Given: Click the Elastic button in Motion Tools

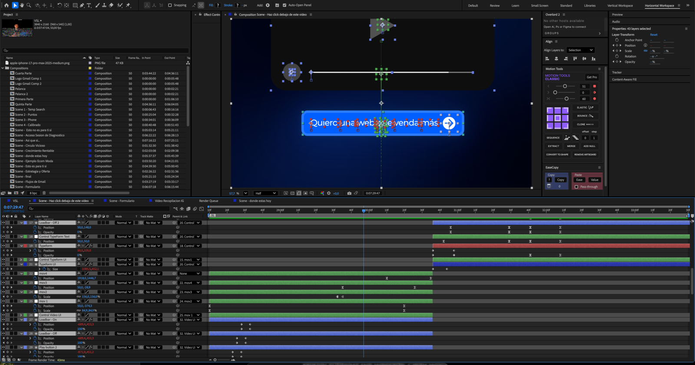Looking at the screenshot, I should 585,107.
